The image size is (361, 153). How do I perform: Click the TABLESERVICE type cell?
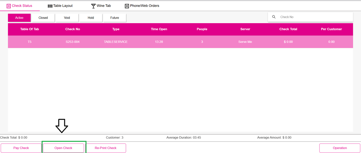pyautogui.click(x=116, y=42)
